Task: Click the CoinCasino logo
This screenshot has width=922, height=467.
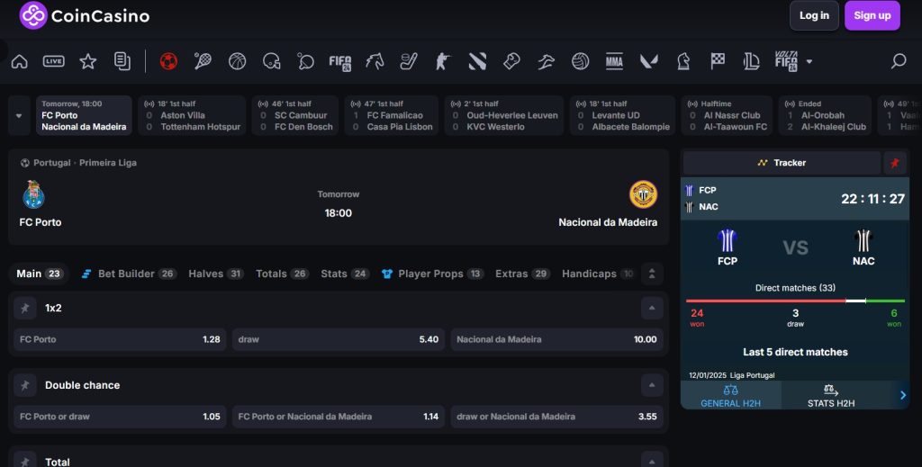Action: (84, 16)
